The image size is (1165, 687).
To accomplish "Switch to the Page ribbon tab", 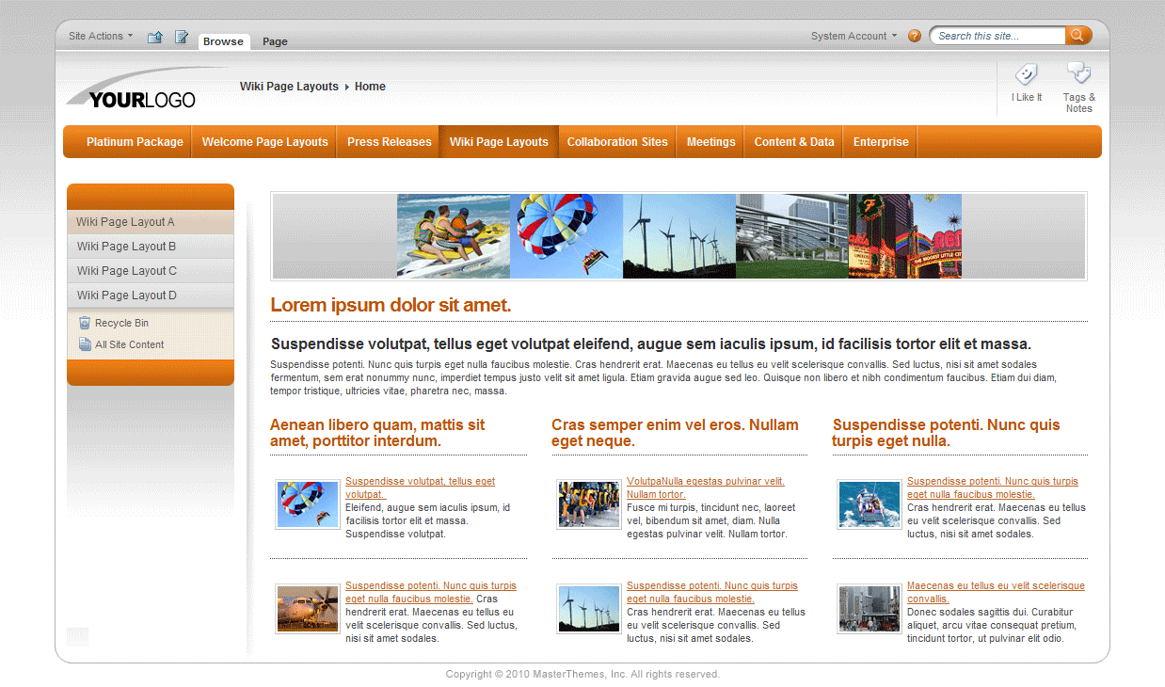I will 274,41.
